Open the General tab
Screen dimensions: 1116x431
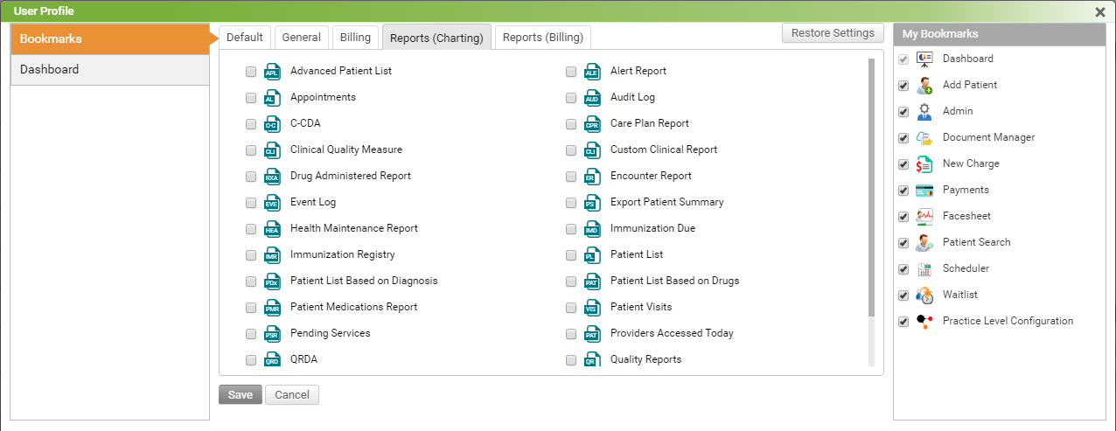pyautogui.click(x=302, y=38)
